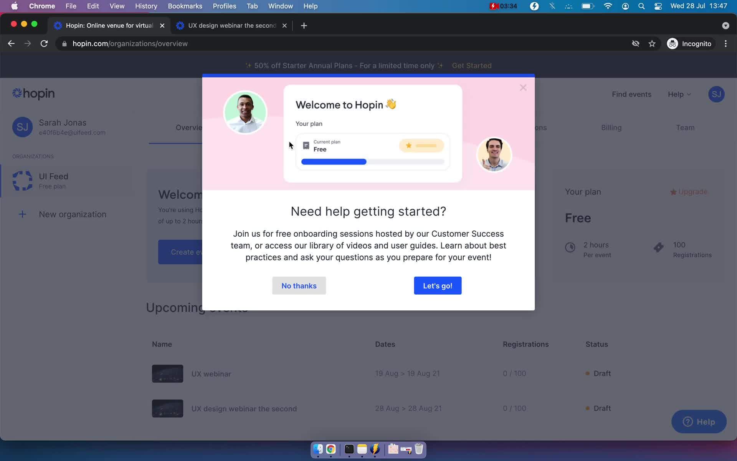Open the tab search dropdown arrow
737x461 pixels.
point(725,25)
